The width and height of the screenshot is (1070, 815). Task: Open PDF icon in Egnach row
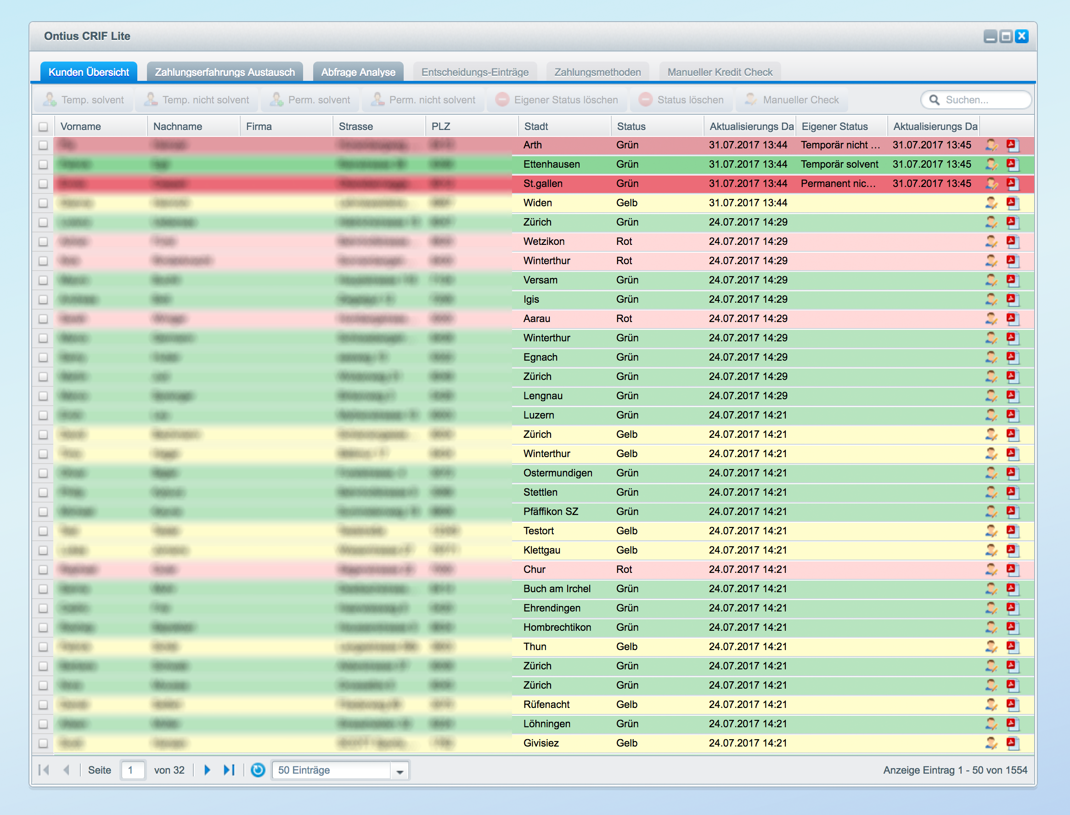(1012, 357)
